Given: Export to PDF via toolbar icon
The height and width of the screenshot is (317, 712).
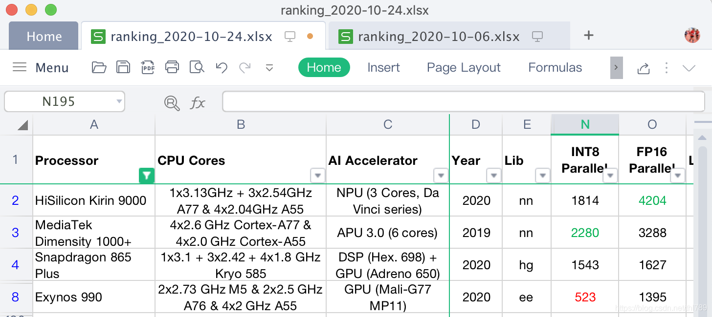Looking at the screenshot, I should [148, 67].
